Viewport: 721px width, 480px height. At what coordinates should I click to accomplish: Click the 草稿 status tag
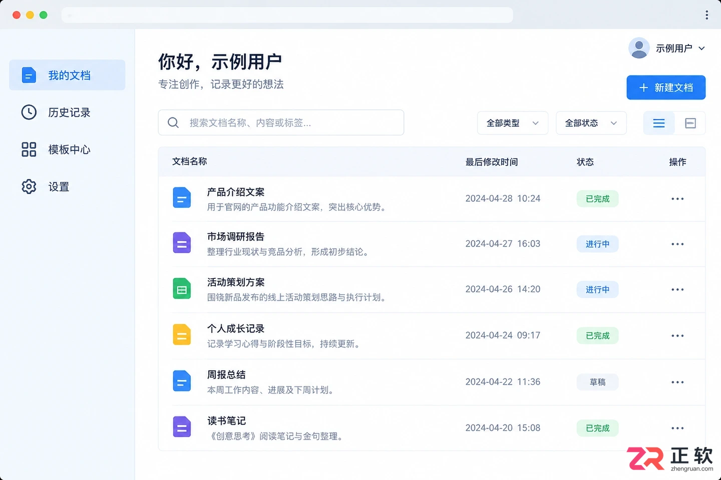597,382
